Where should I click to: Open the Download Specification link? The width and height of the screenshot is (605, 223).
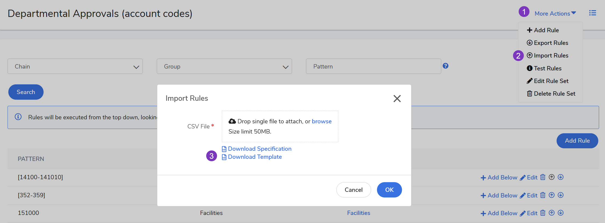259,149
